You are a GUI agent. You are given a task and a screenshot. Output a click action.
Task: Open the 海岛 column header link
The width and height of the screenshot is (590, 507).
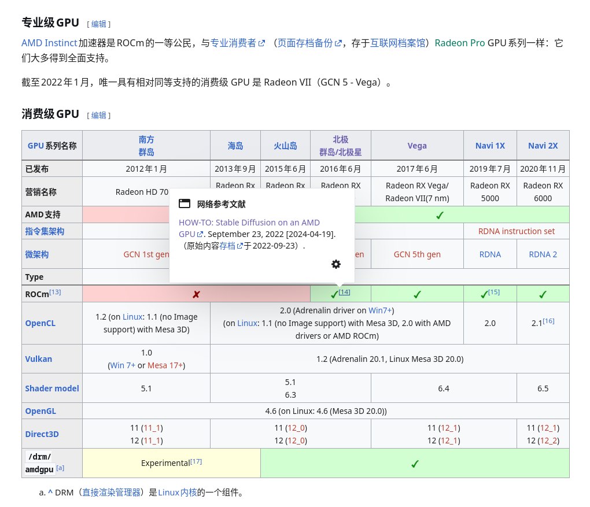tap(235, 146)
